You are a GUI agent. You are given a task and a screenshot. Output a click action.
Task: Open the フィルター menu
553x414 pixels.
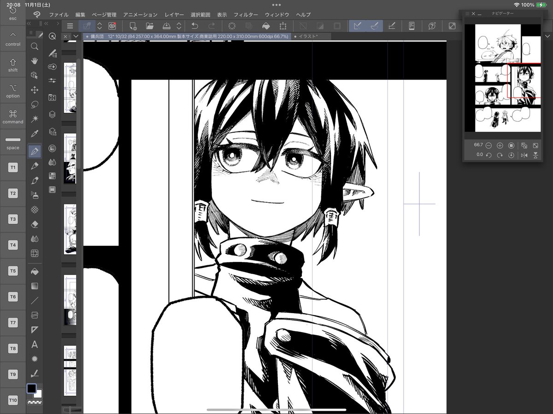point(246,15)
